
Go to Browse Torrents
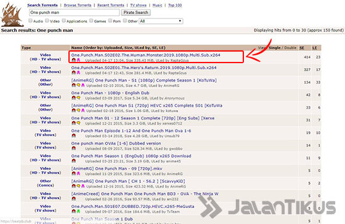(78, 6)
